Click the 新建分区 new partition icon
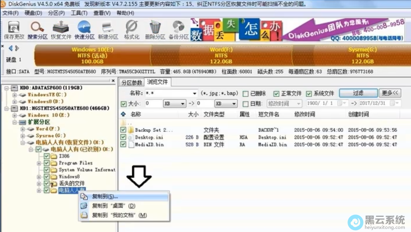411x232 pixels. (108, 30)
